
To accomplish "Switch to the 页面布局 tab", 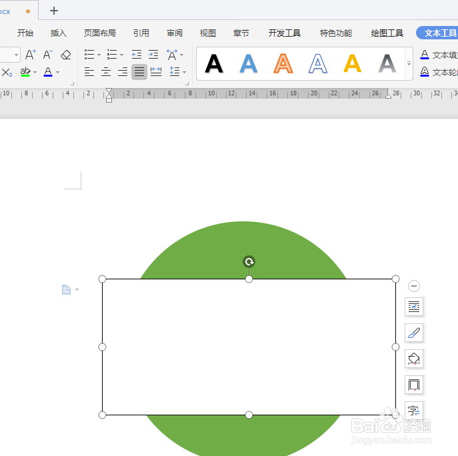I will (100, 33).
